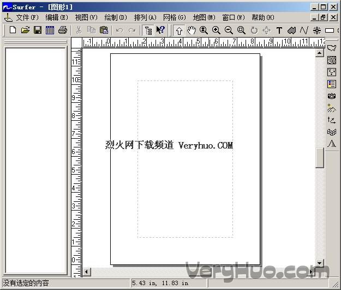Viewport: 341px width, 290px height.
Task: Click status text 没有选定的内容
Action: 26,283
